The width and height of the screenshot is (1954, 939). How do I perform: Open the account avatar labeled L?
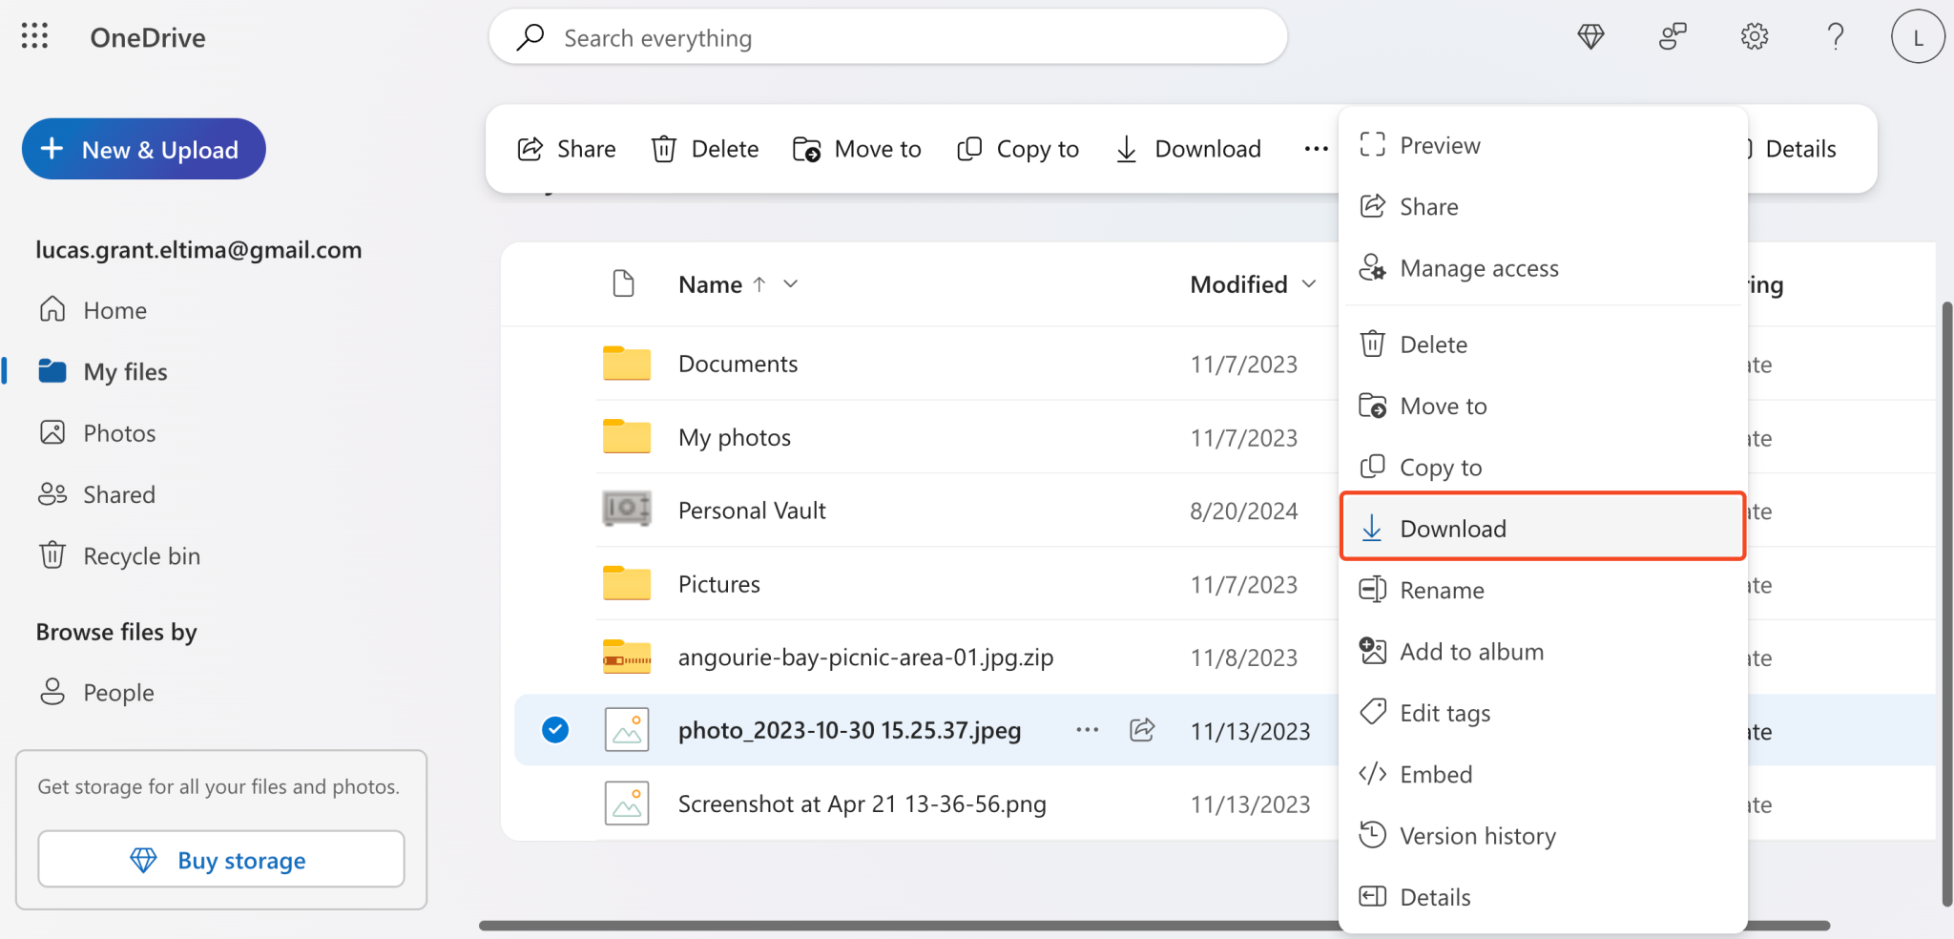point(1918,37)
